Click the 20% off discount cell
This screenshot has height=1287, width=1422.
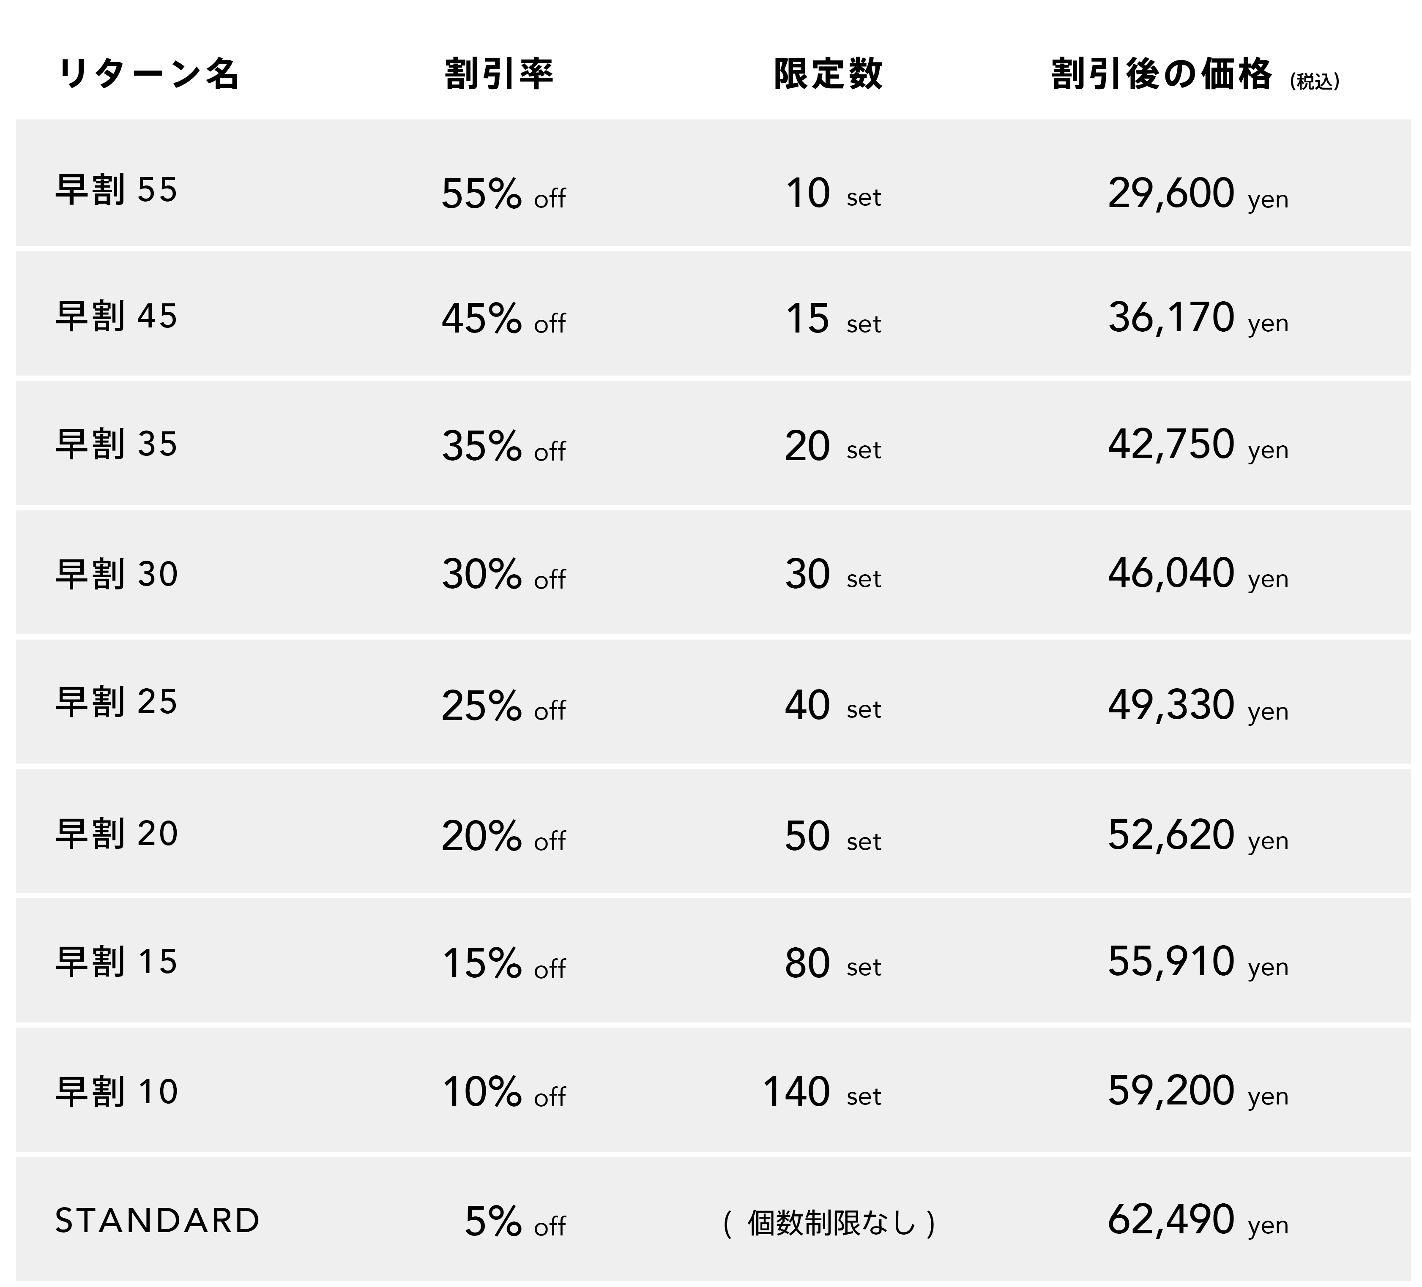503,836
